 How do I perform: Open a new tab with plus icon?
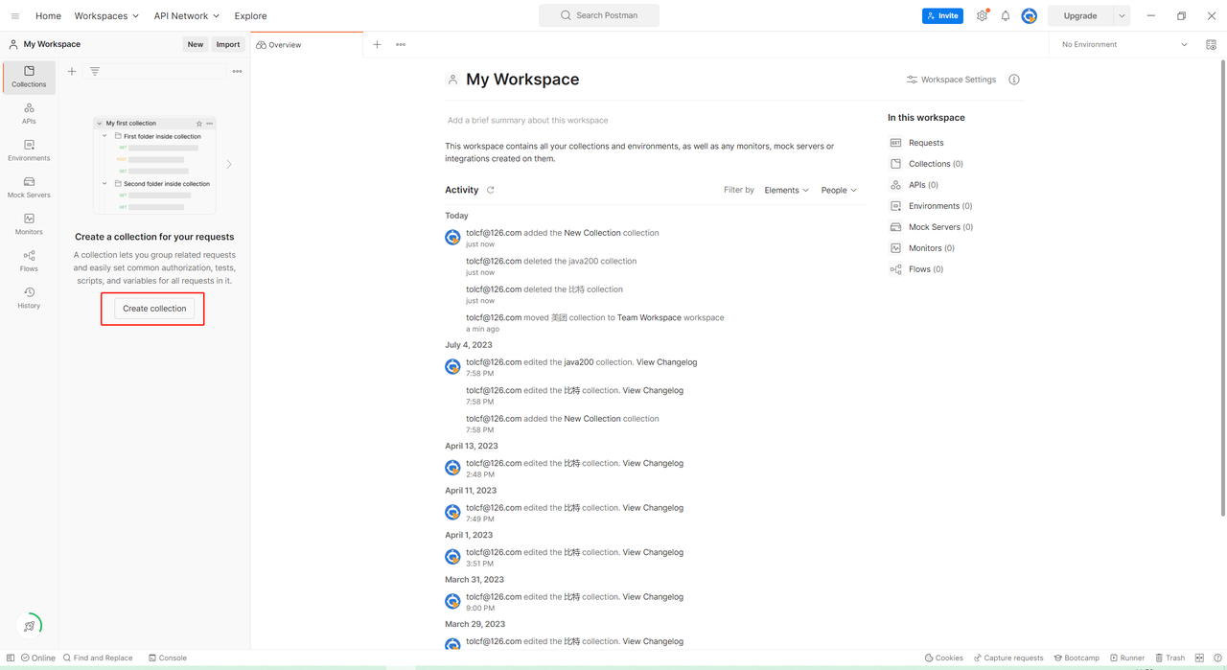coord(377,45)
